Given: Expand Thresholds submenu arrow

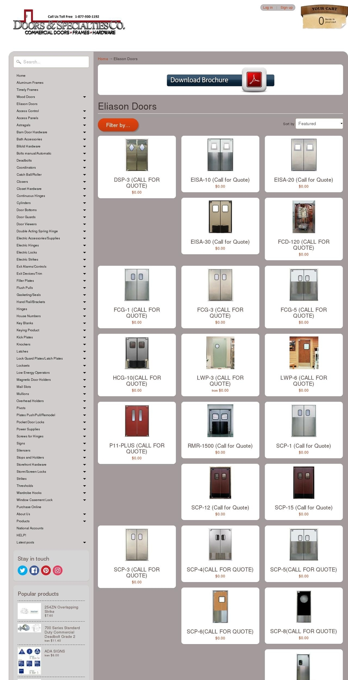Looking at the screenshot, I should click(x=84, y=486).
